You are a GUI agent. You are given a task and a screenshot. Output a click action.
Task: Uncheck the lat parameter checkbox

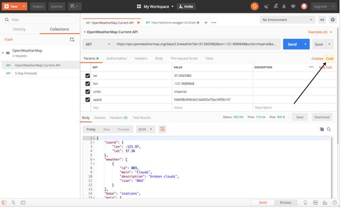(x=88, y=76)
